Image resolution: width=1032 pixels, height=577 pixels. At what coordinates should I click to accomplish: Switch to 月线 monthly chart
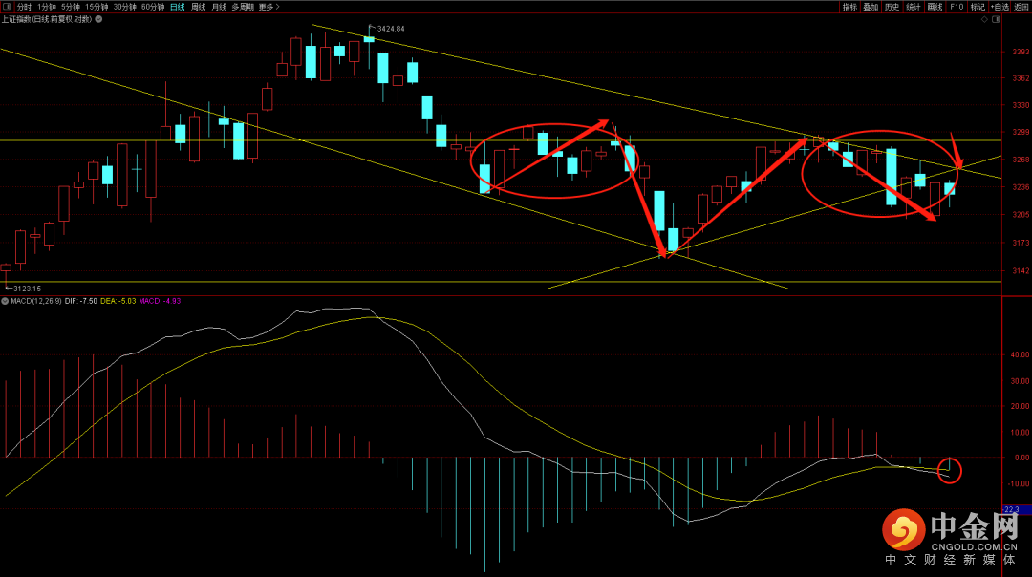(219, 7)
